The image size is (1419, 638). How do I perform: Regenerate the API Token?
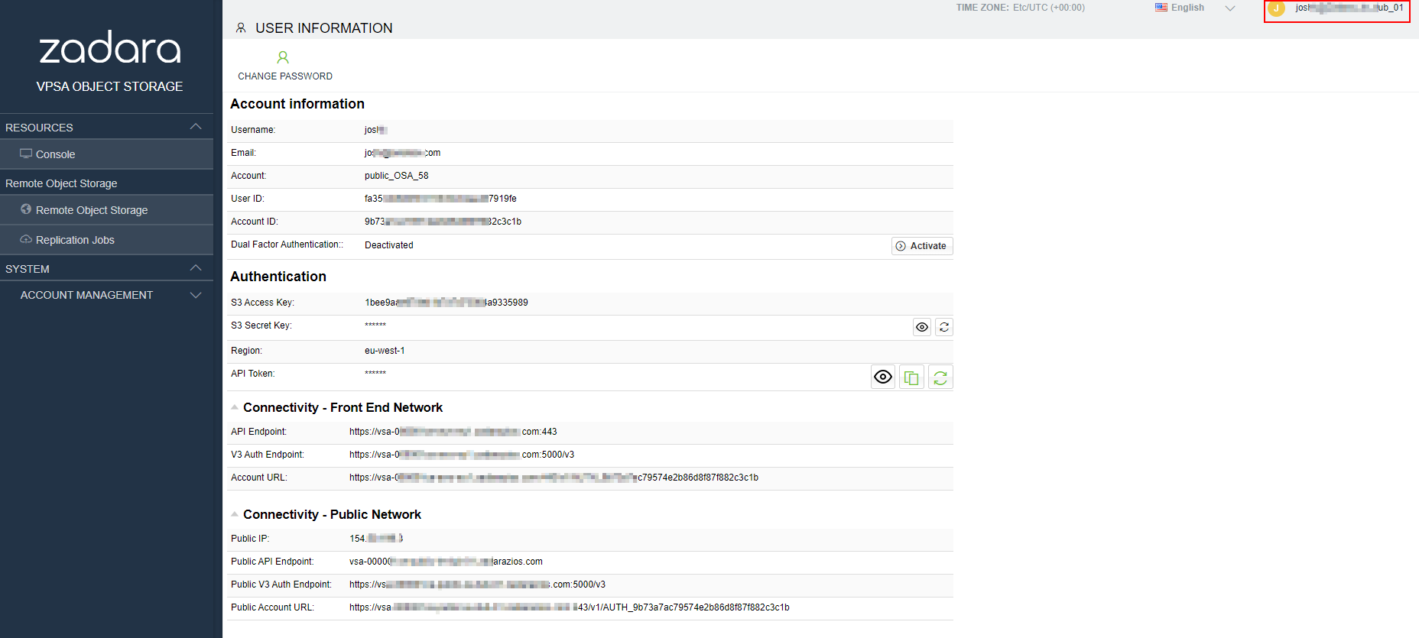[x=940, y=377]
